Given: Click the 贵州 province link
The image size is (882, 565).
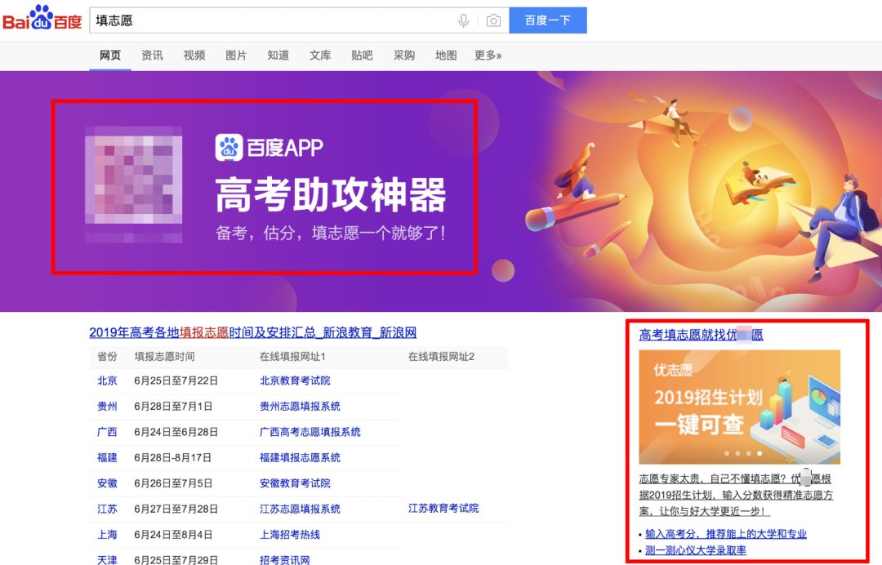Looking at the screenshot, I should pos(107,406).
